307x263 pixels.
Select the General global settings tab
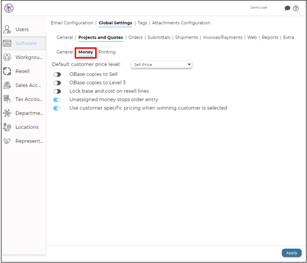click(64, 38)
